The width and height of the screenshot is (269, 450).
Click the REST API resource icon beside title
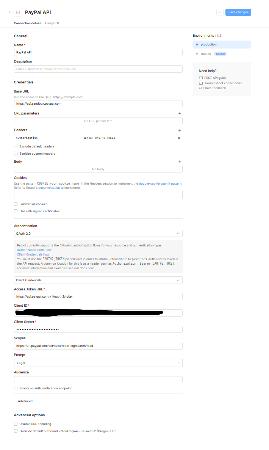tap(18, 13)
